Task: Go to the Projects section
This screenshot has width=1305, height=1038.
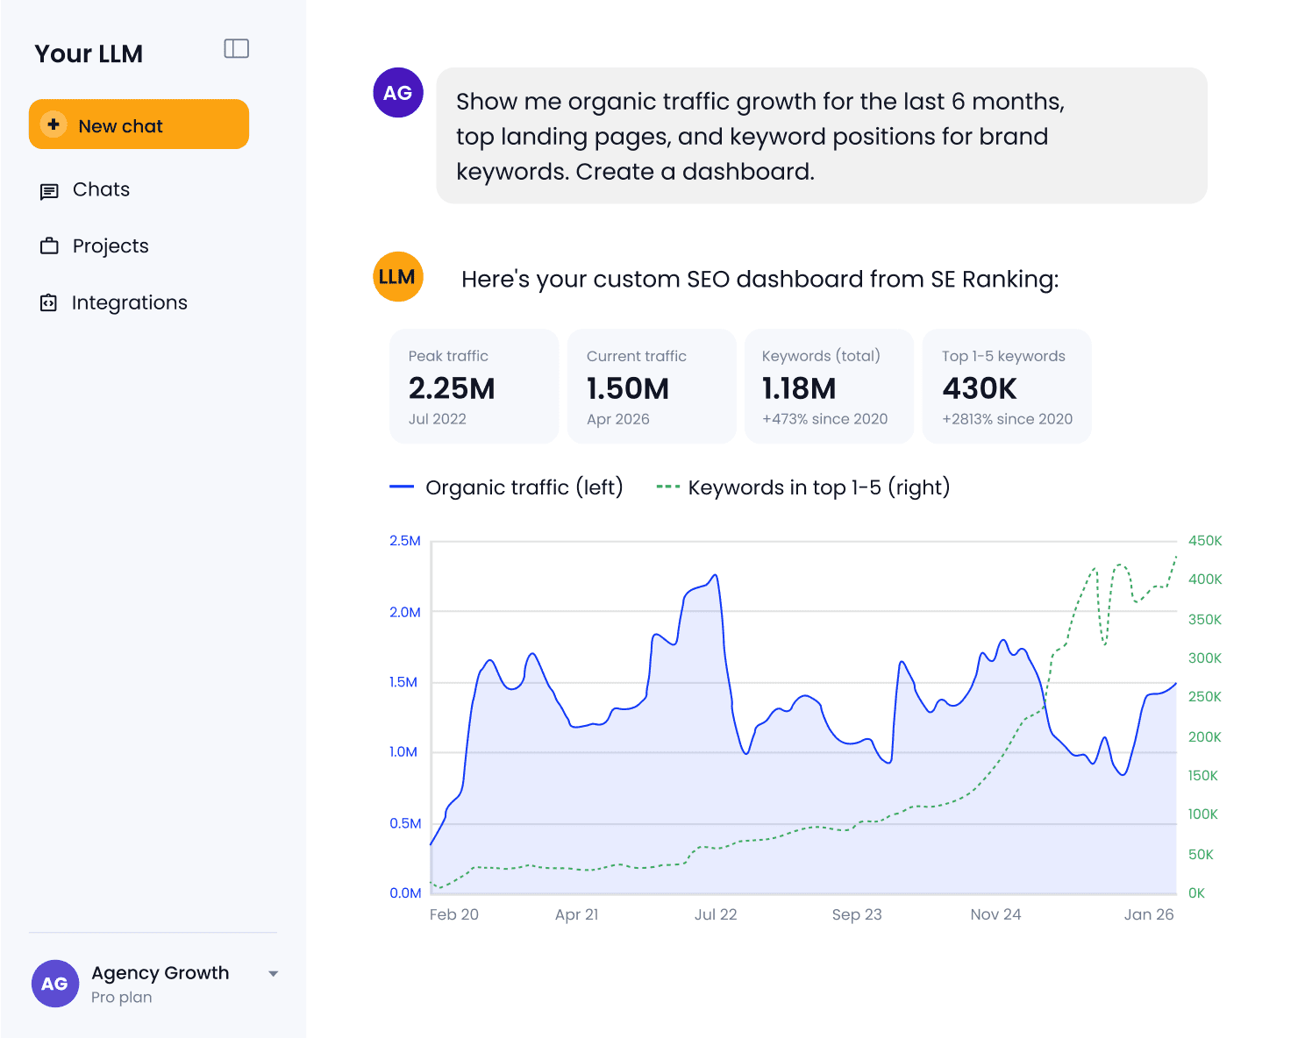Action: 111,246
